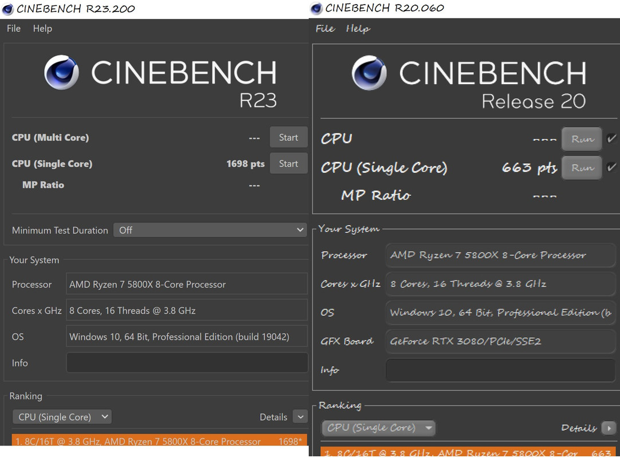This screenshot has width=620, height=458.
Task: Open the Help menu in Cinebench R23
Action: pyautogui.click(x=42, y=29)
